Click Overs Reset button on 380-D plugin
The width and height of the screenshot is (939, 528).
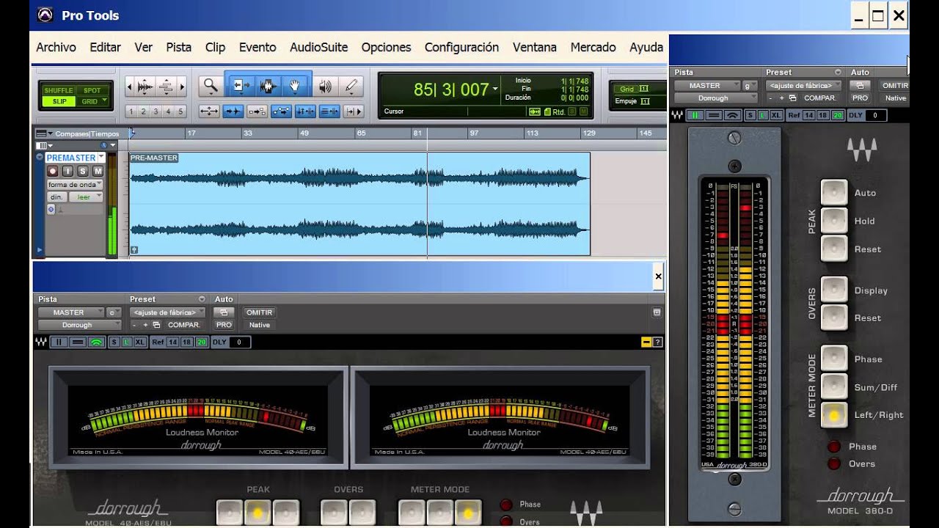pyautogui.click(x=834, y=318)
